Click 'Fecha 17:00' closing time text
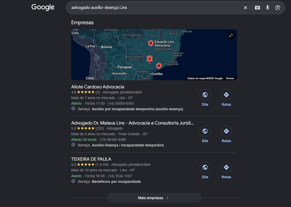Viewport: 291px width, 207px height. 95,103
